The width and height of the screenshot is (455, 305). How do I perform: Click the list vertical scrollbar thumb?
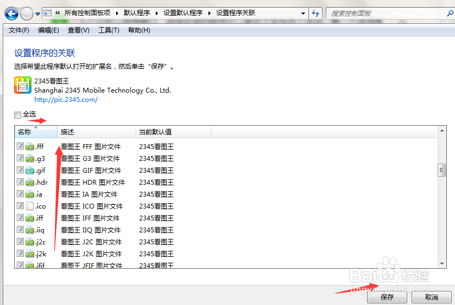pyautogui.click(x=441, y=170)
